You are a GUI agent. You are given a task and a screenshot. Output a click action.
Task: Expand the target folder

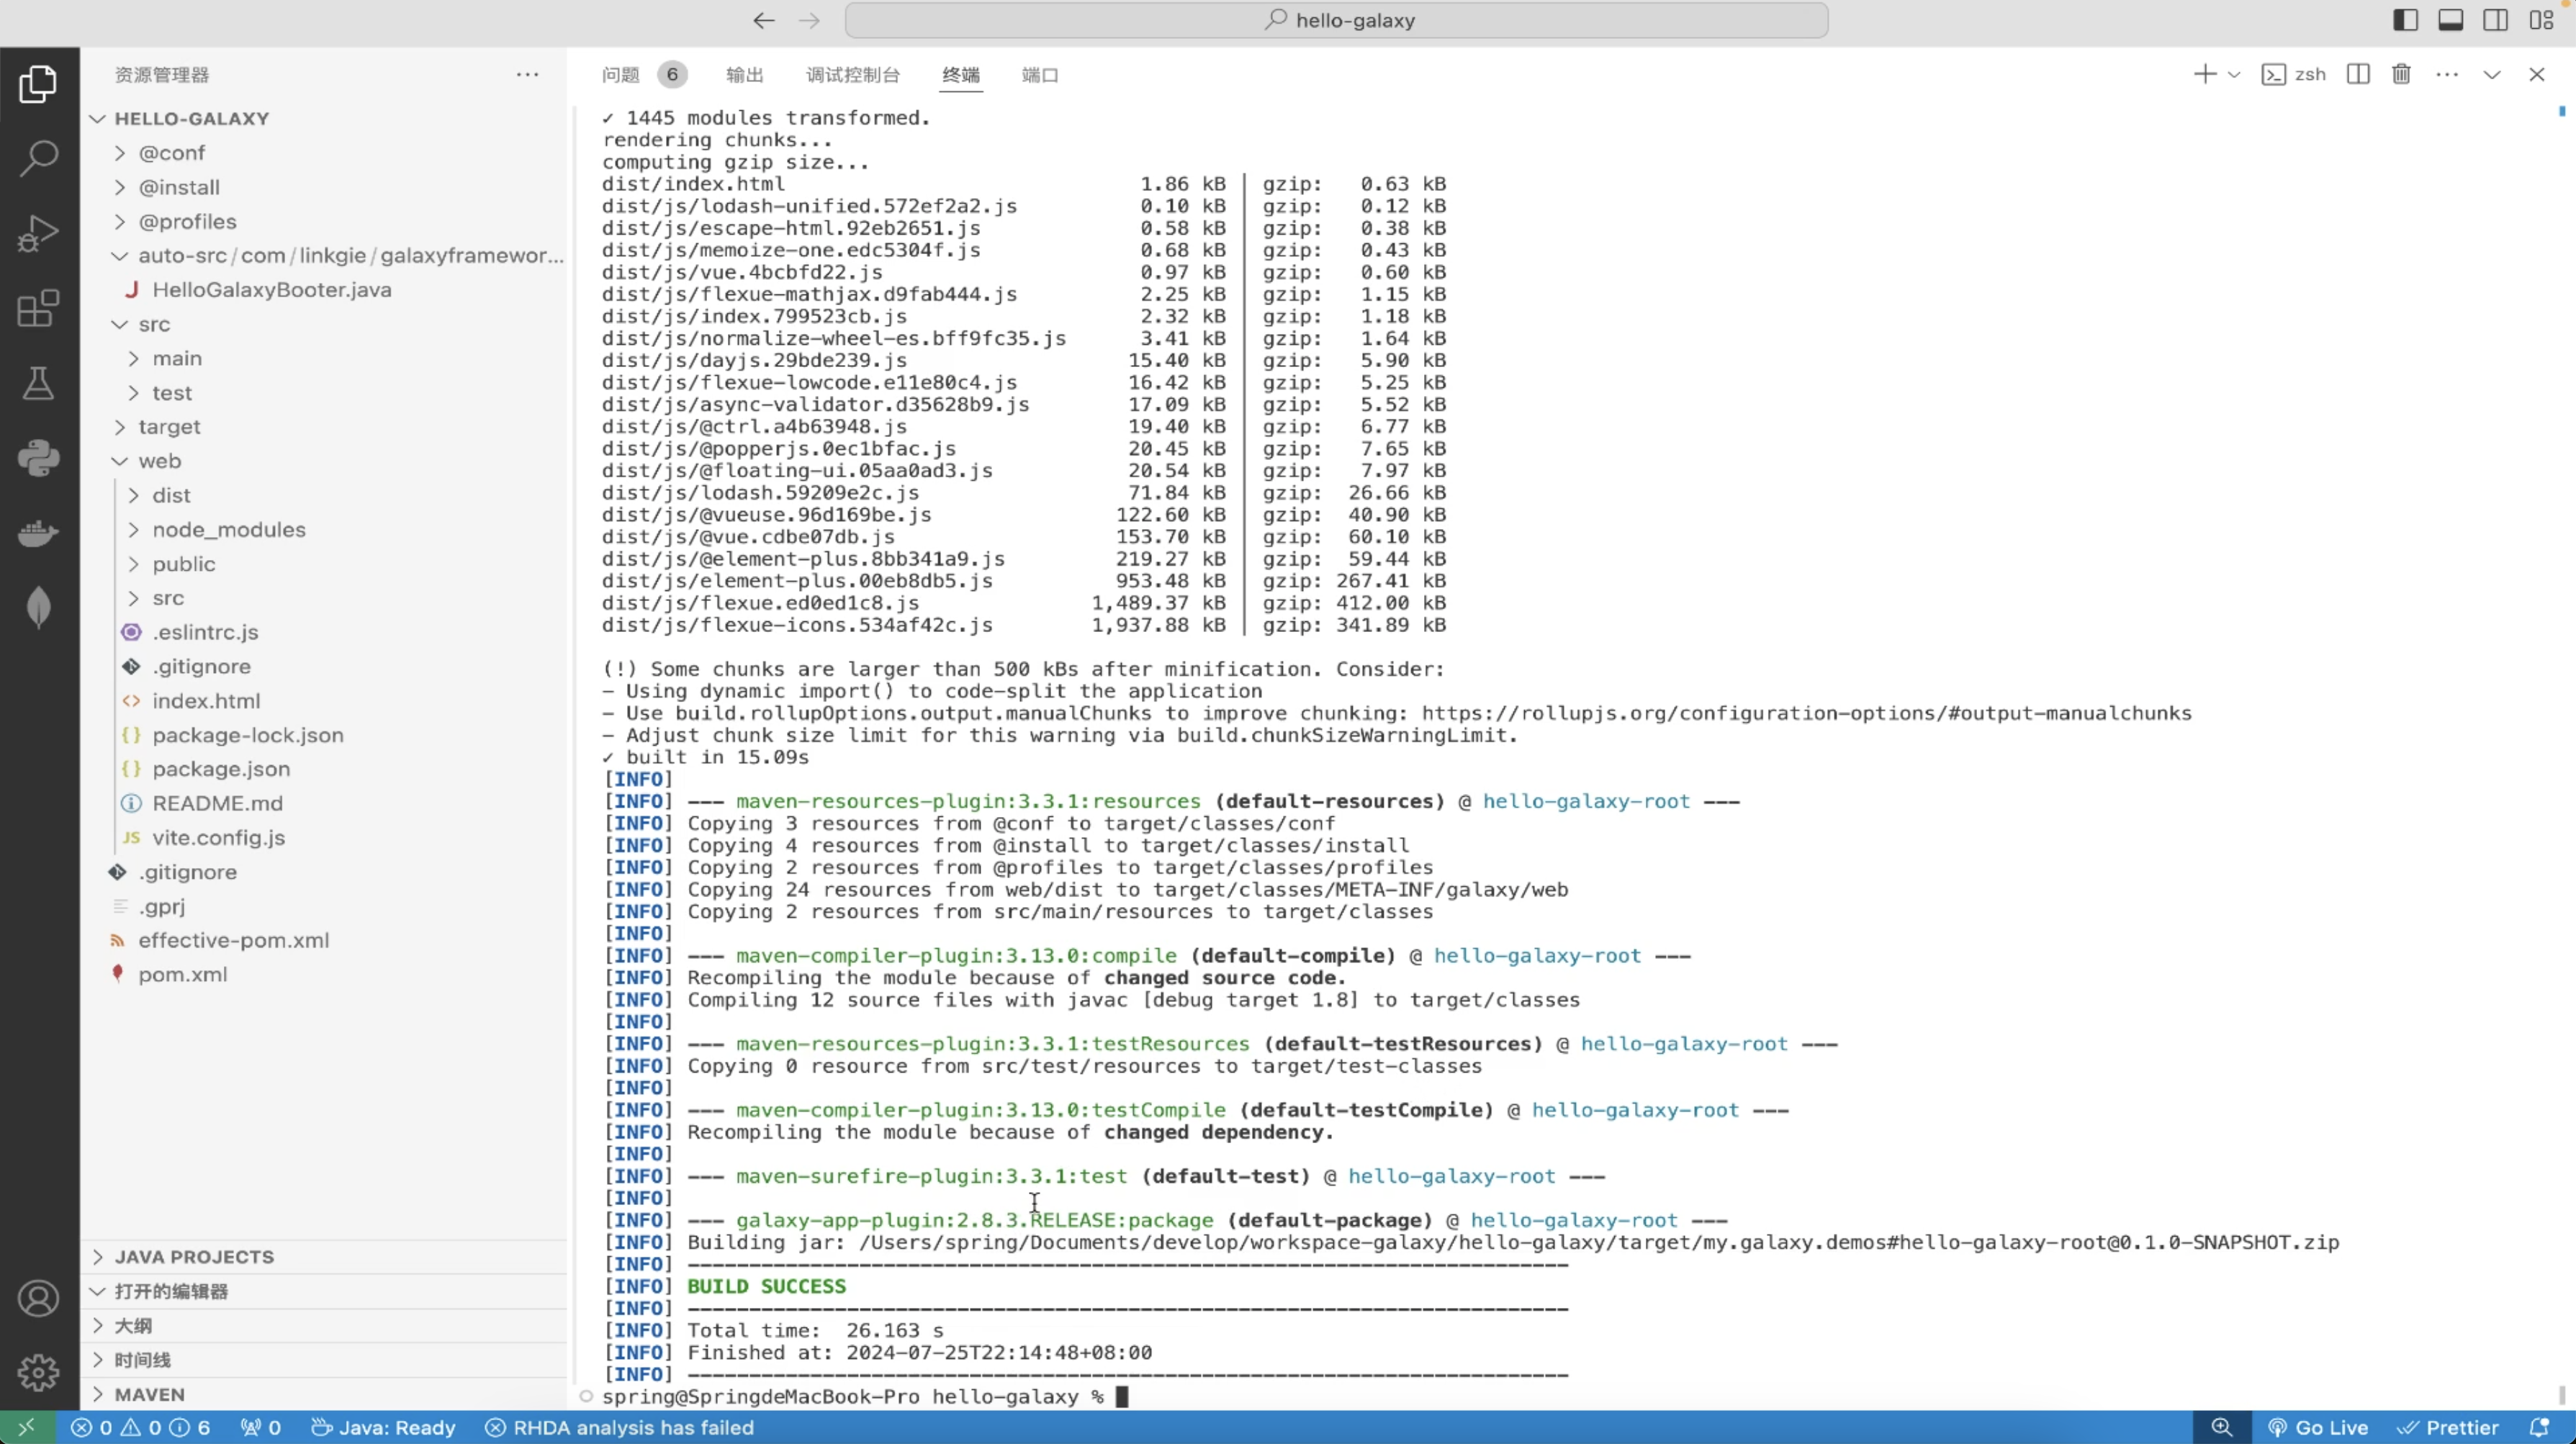pyautogui.click(x=325, y=427)
